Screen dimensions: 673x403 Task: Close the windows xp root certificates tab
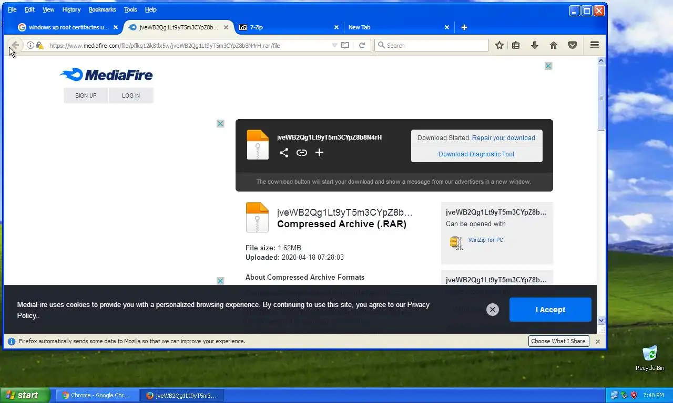116,27
